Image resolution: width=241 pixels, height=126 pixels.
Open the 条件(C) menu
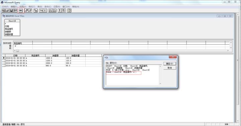pyautogui.click(x=48, y=7)
